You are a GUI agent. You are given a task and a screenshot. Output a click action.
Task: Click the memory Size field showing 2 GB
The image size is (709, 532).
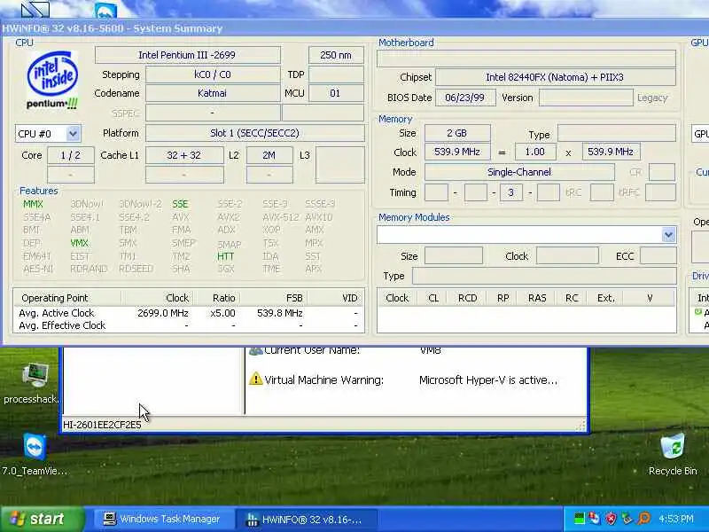[457, 133]
